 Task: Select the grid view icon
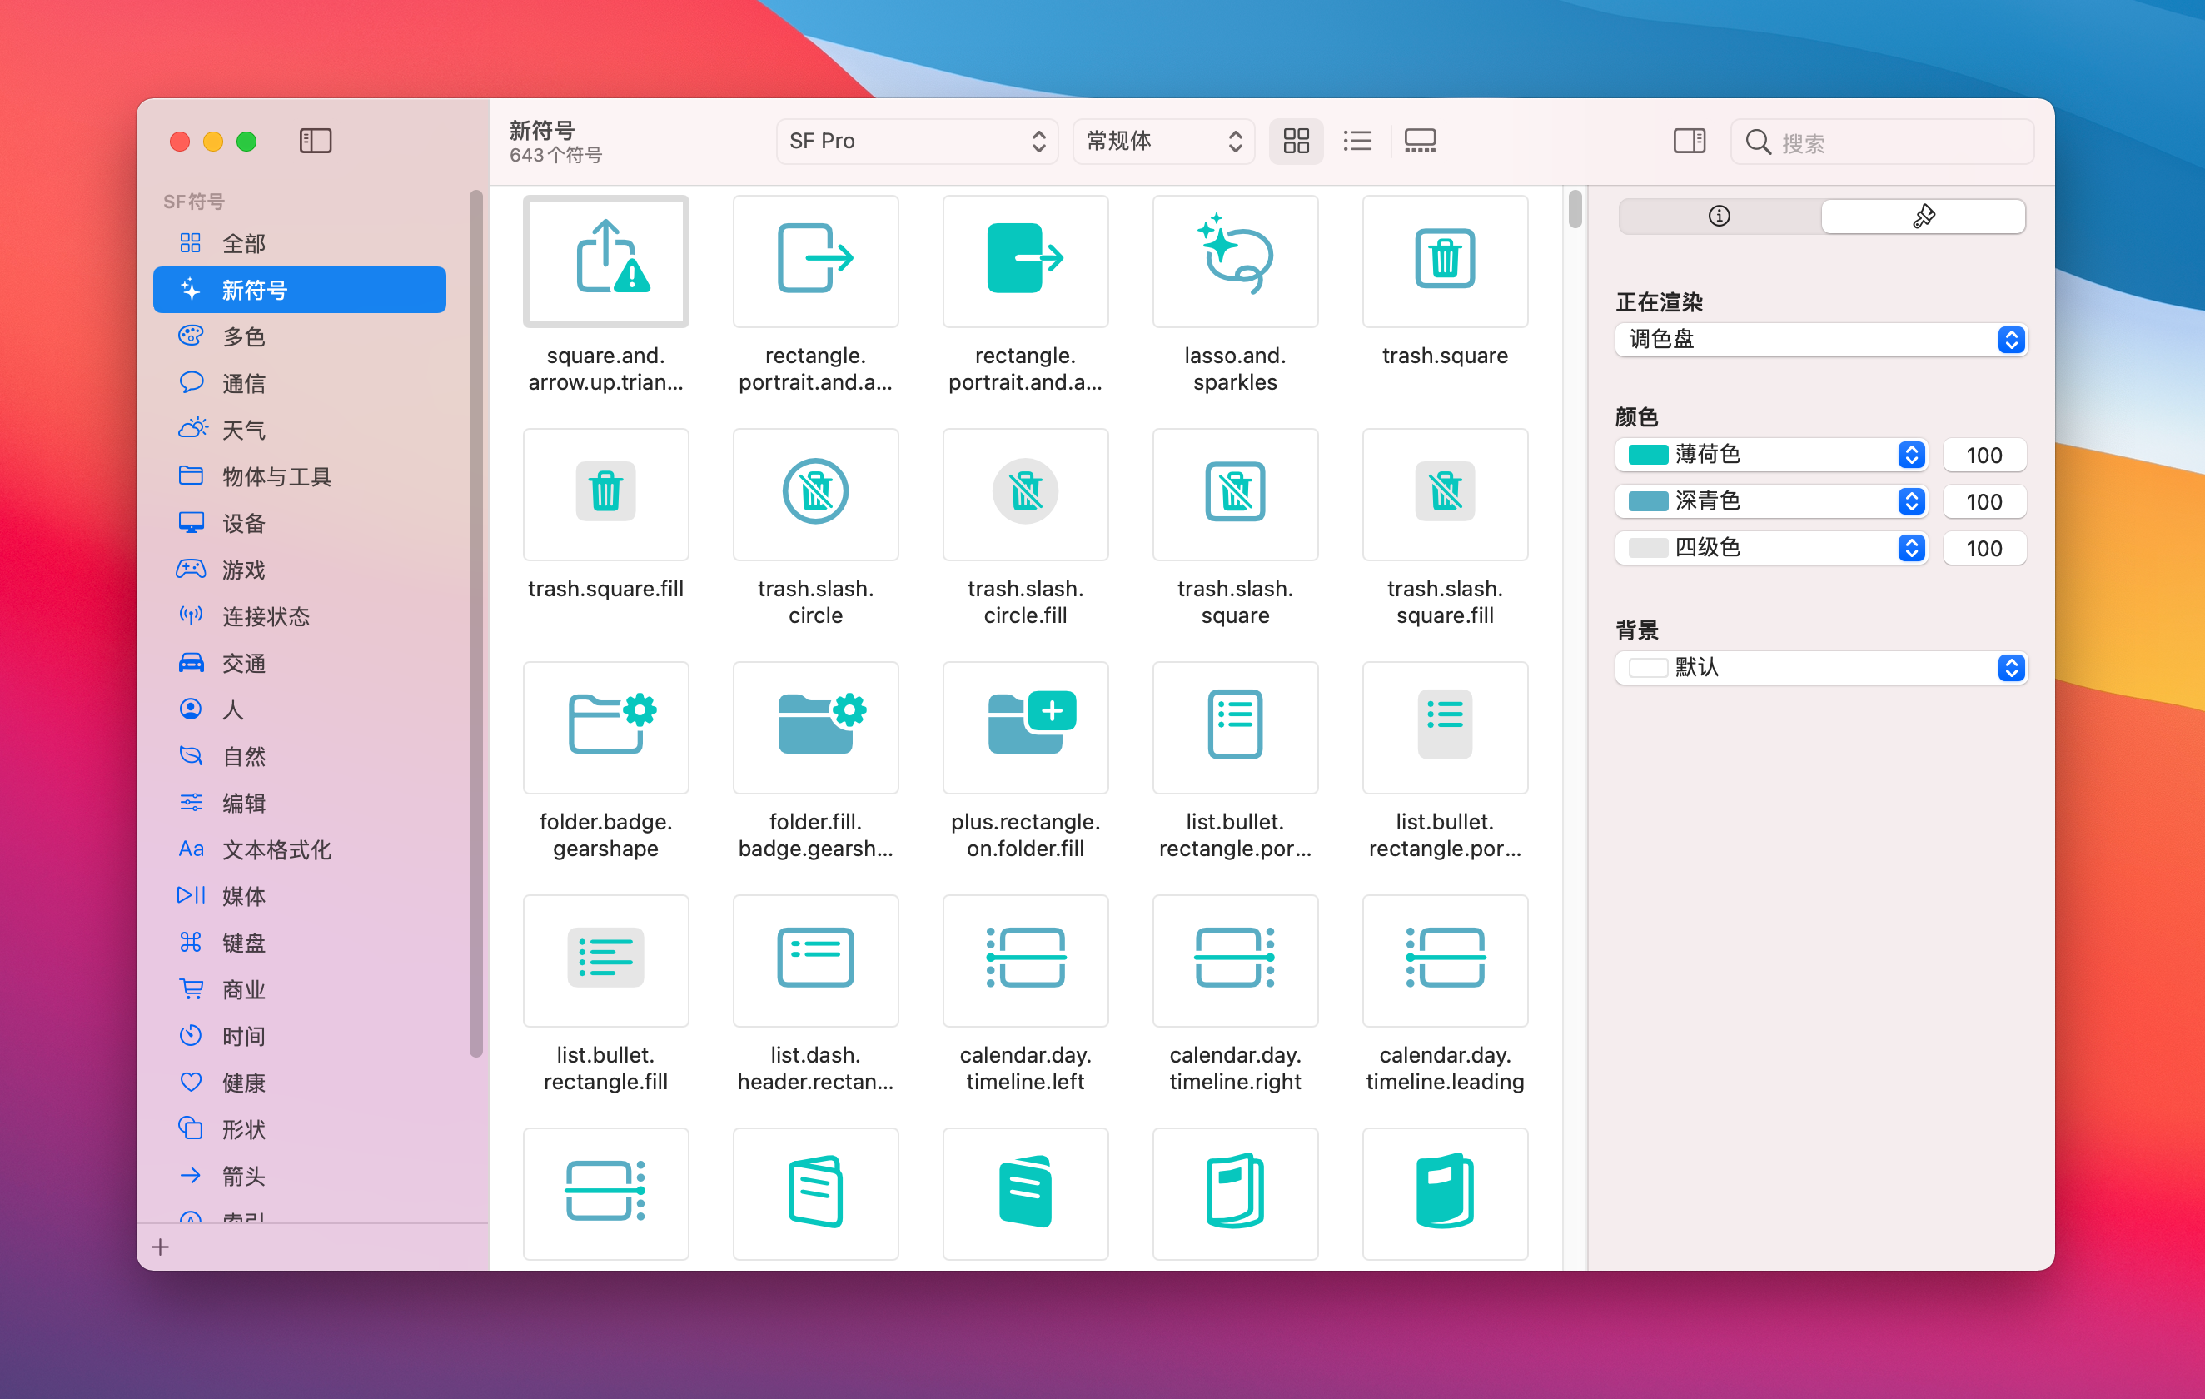point(1296,141)
